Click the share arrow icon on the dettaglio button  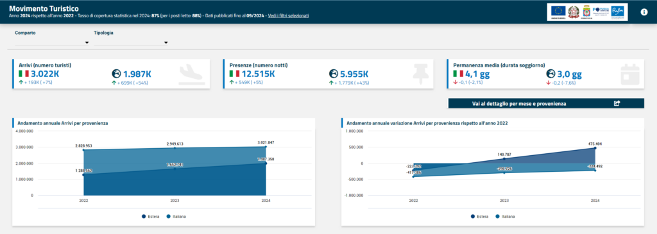click(x=617, y=103)
